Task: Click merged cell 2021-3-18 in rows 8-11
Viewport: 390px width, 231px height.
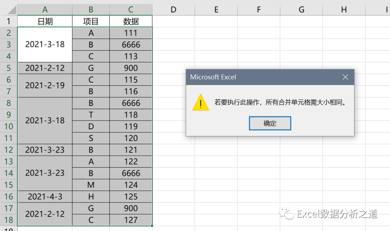Action: point(45,121)
